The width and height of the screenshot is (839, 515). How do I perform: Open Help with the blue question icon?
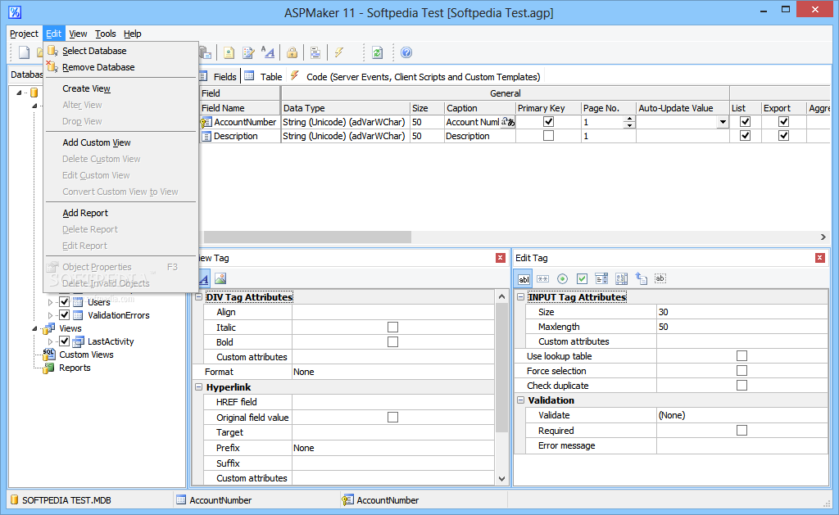pos(406,52)
